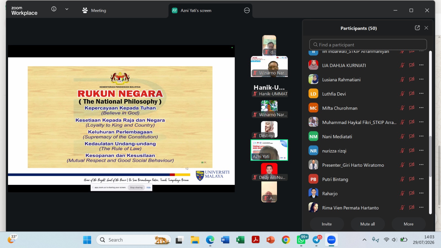Click the Zoom icon in the taskbar
Image resolution: width=441 pixels, height=248 pixels.
pyautogui.click(x=331, y=240)
